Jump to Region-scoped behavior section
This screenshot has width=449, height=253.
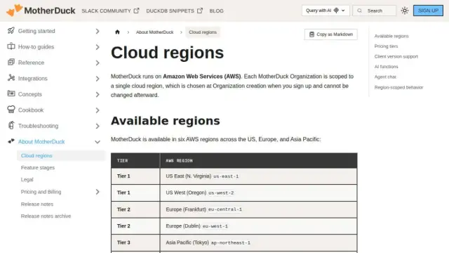point(398,87)
